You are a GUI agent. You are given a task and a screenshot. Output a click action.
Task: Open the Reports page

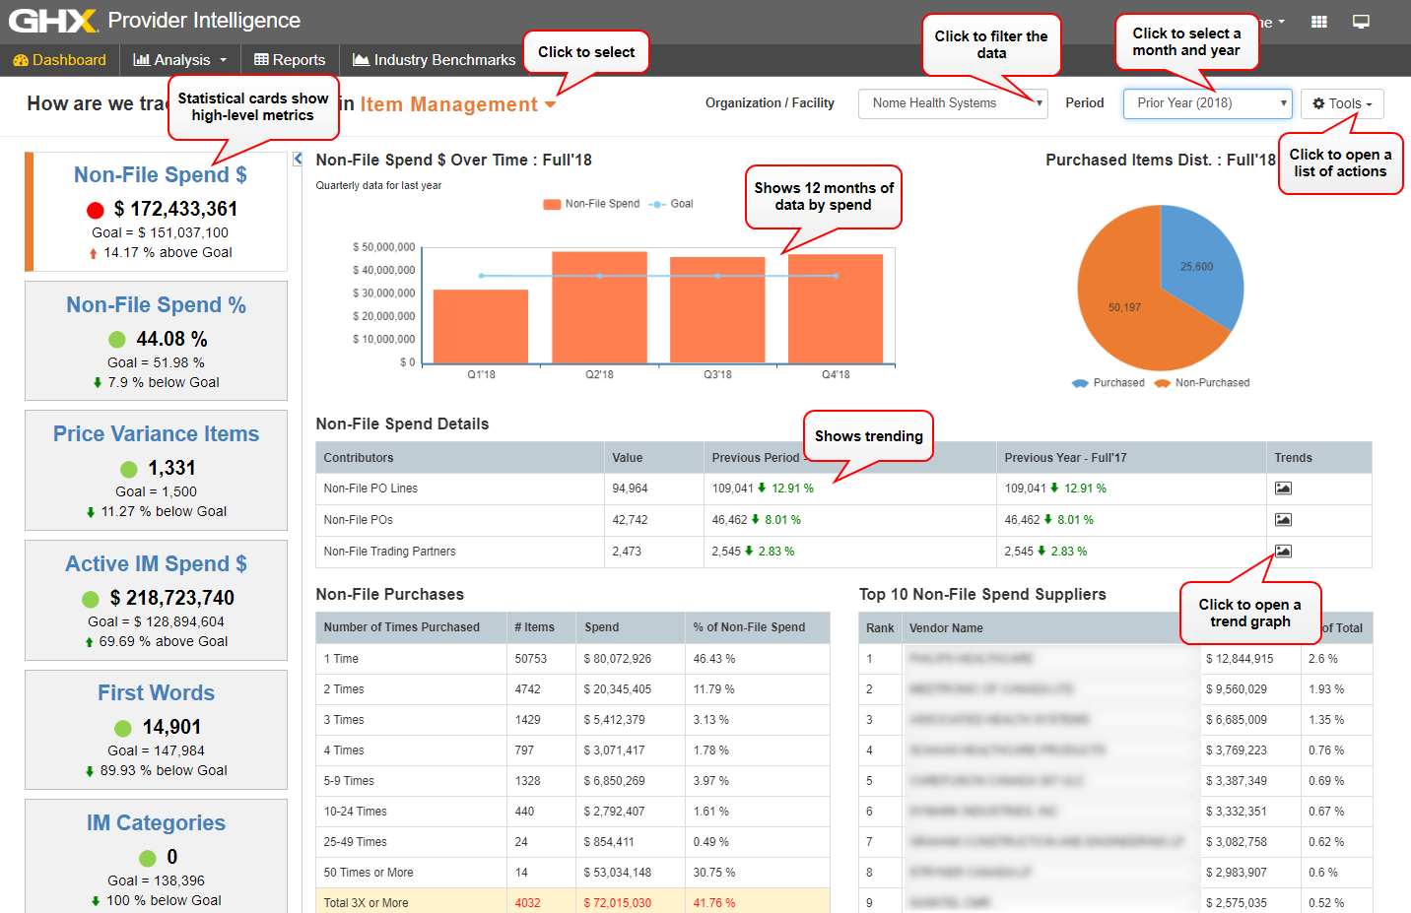[x=290, y=60]
